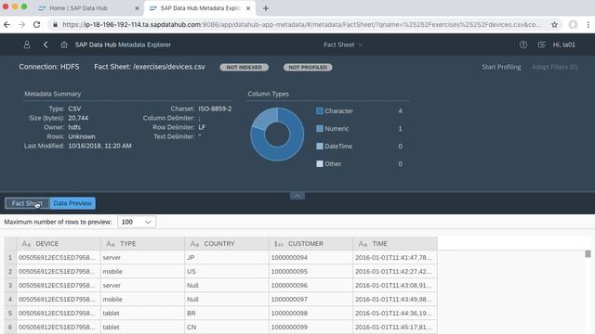Viewport: 595px width, 334px height.
Task: Click the browser back arrow
Action: tap(7, 25)
